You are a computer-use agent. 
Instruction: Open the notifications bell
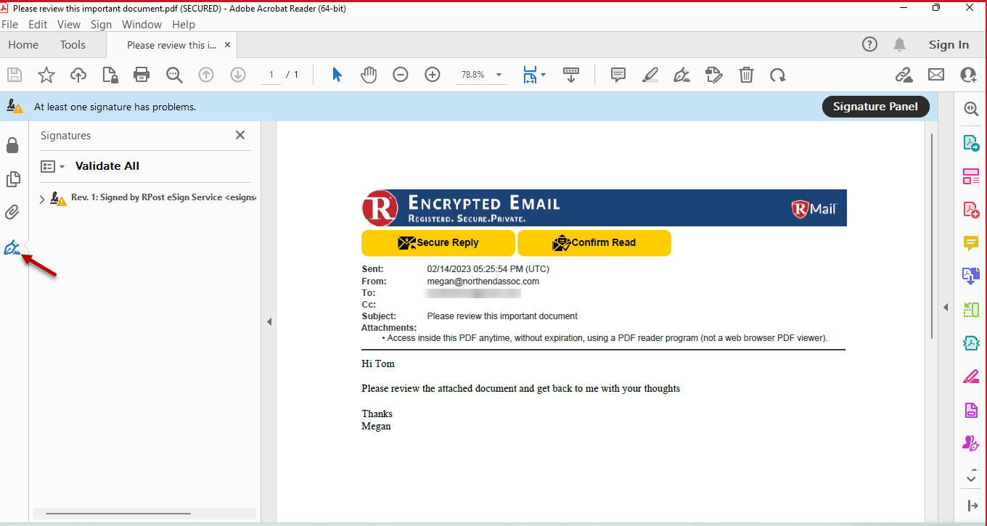pyautogui.click(x=900, y=45)
